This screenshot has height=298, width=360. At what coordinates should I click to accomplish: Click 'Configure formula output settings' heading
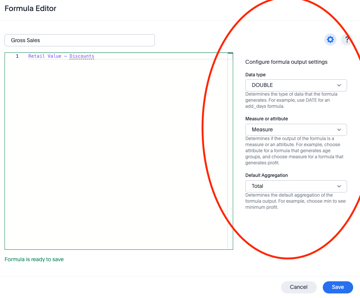pyautogui.click(x=286, y=62)
